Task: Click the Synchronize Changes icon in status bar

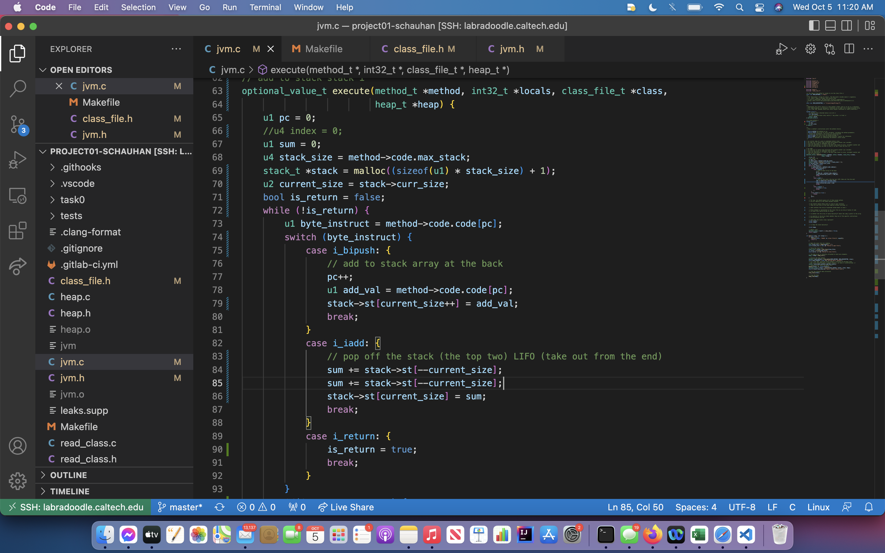Action: (219, 507)
